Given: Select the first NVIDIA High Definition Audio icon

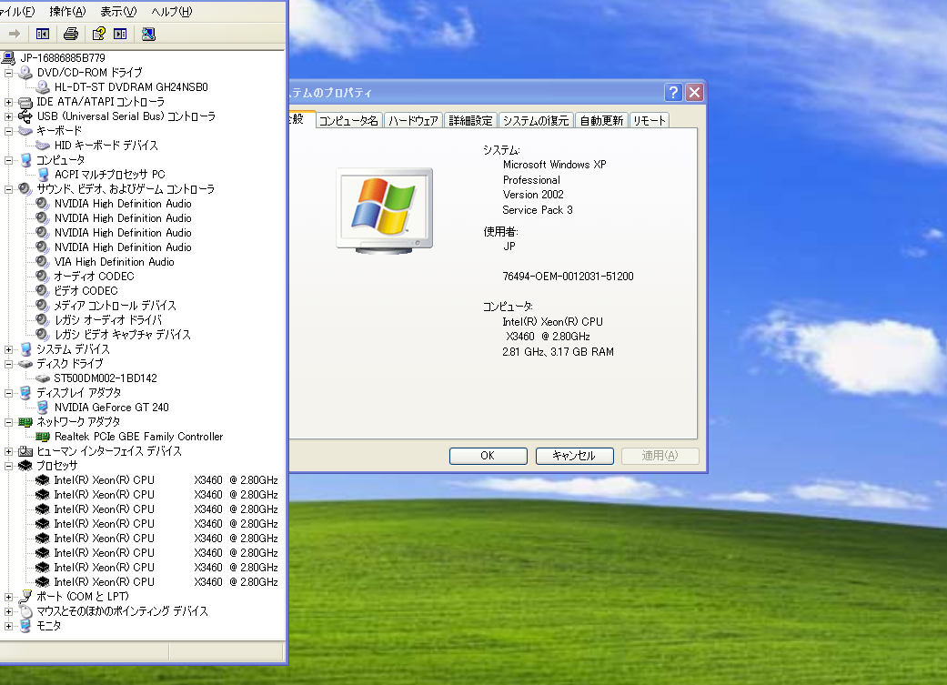Looking at the screenshot, I should click(42, 204).
